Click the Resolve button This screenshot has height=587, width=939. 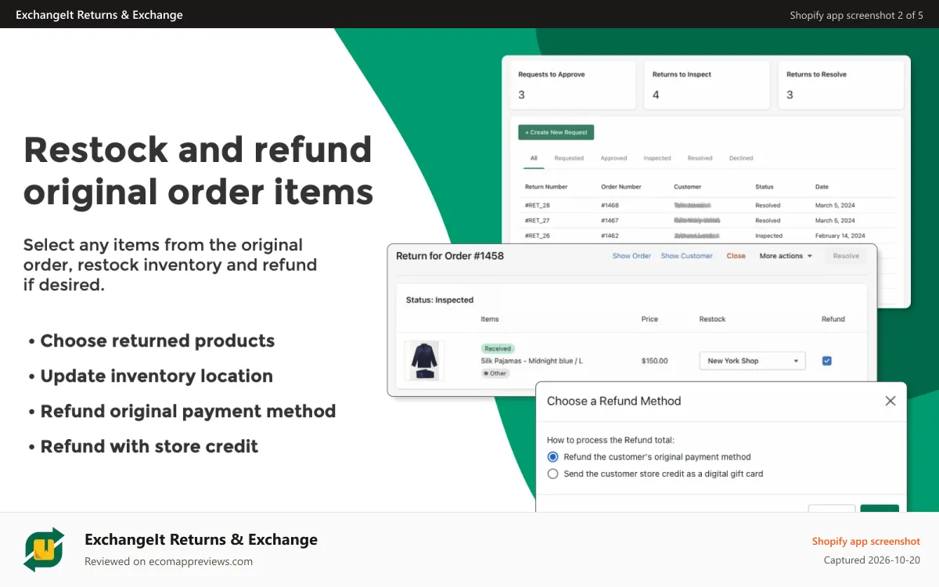(846, 256)
